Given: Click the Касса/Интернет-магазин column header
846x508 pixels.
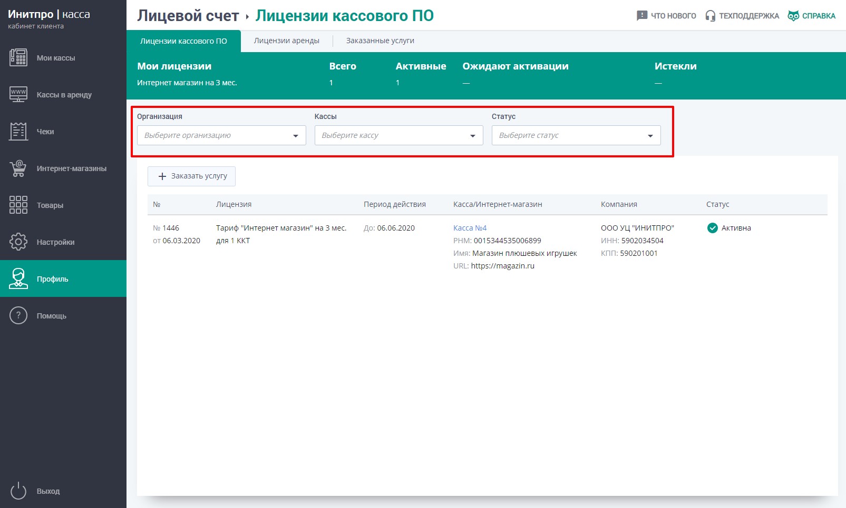Looking at the screenshot, I should point(498,204).
